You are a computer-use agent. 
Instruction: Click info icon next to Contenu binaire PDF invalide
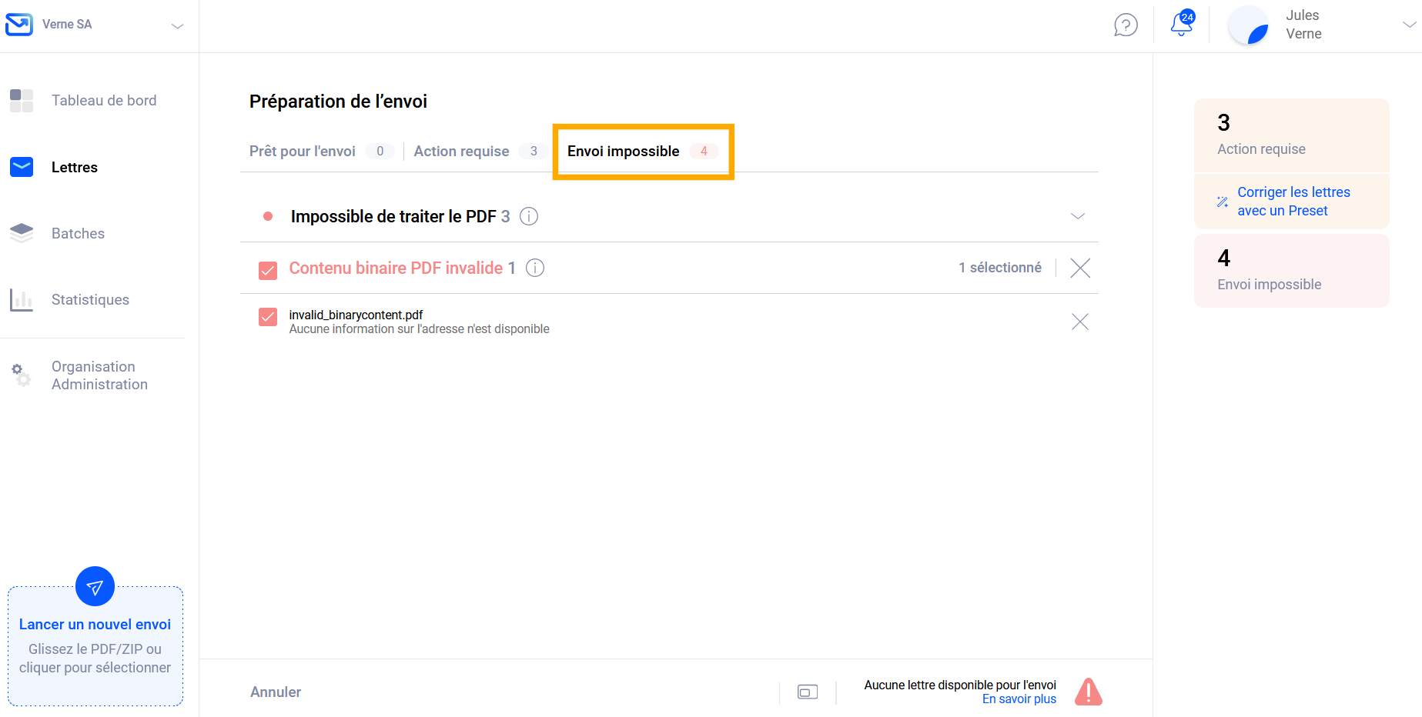(x=535, y=268)
